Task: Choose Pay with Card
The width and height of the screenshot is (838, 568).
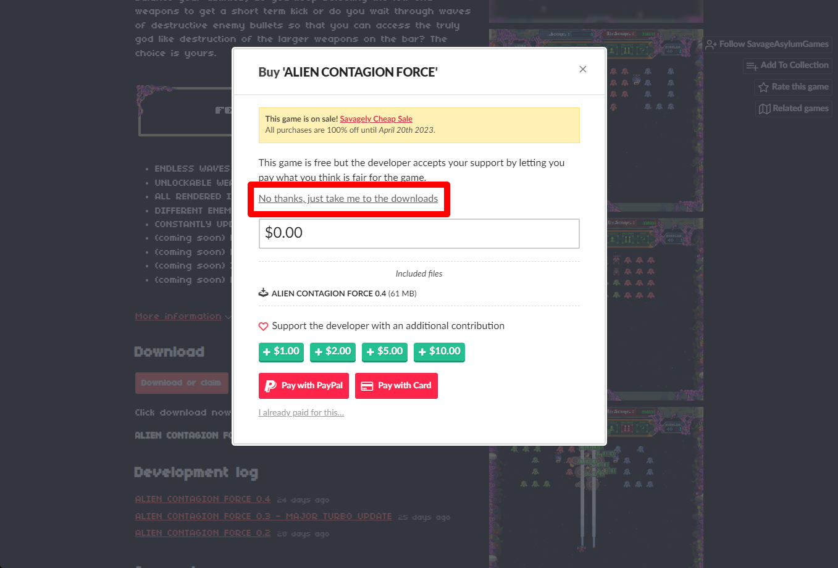Action: click(396, 386)
